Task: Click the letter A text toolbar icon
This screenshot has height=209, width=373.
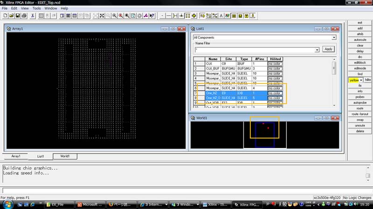Action: [x=221, y=16]
